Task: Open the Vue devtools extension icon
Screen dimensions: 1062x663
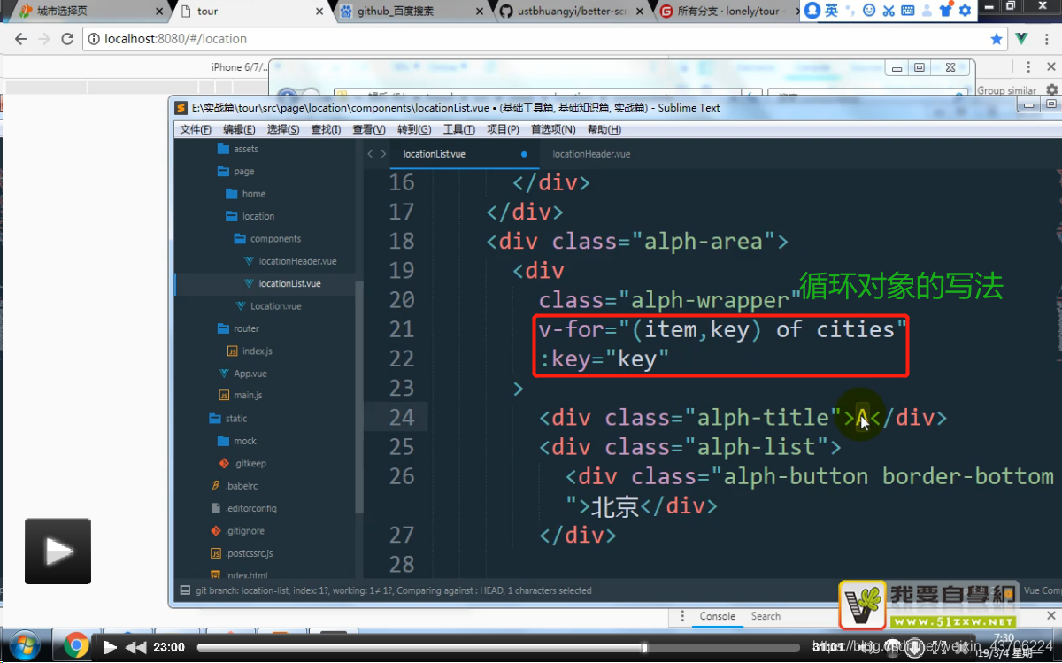Action: [x=1020, y=39]
